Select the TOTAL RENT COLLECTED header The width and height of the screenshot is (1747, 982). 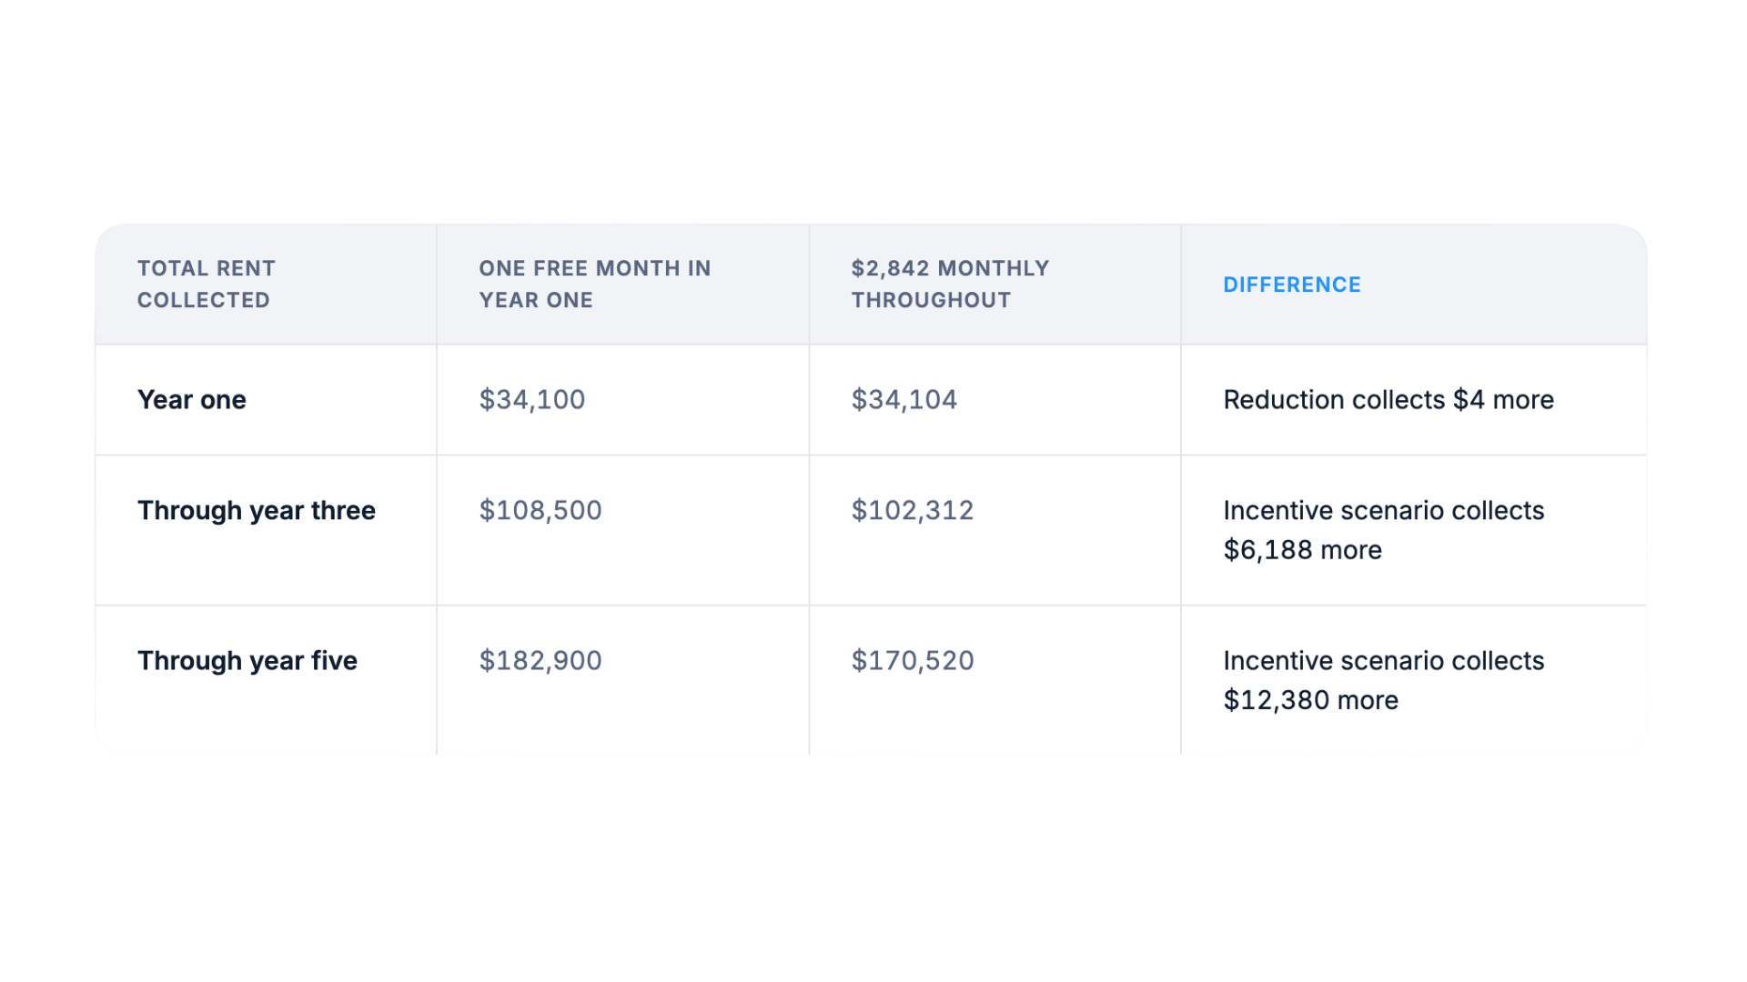click(x=207, y=284)
